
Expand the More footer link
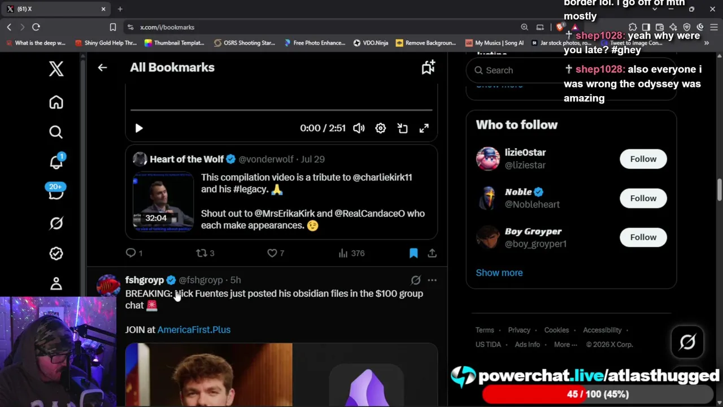click(x=565, y=344)
